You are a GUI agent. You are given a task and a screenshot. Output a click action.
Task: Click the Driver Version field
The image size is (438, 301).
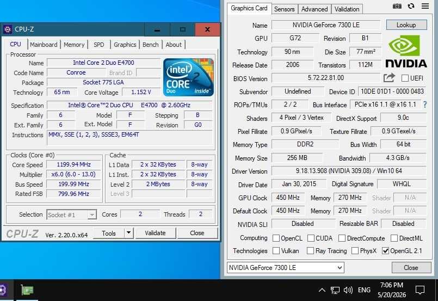click(349, 171)
